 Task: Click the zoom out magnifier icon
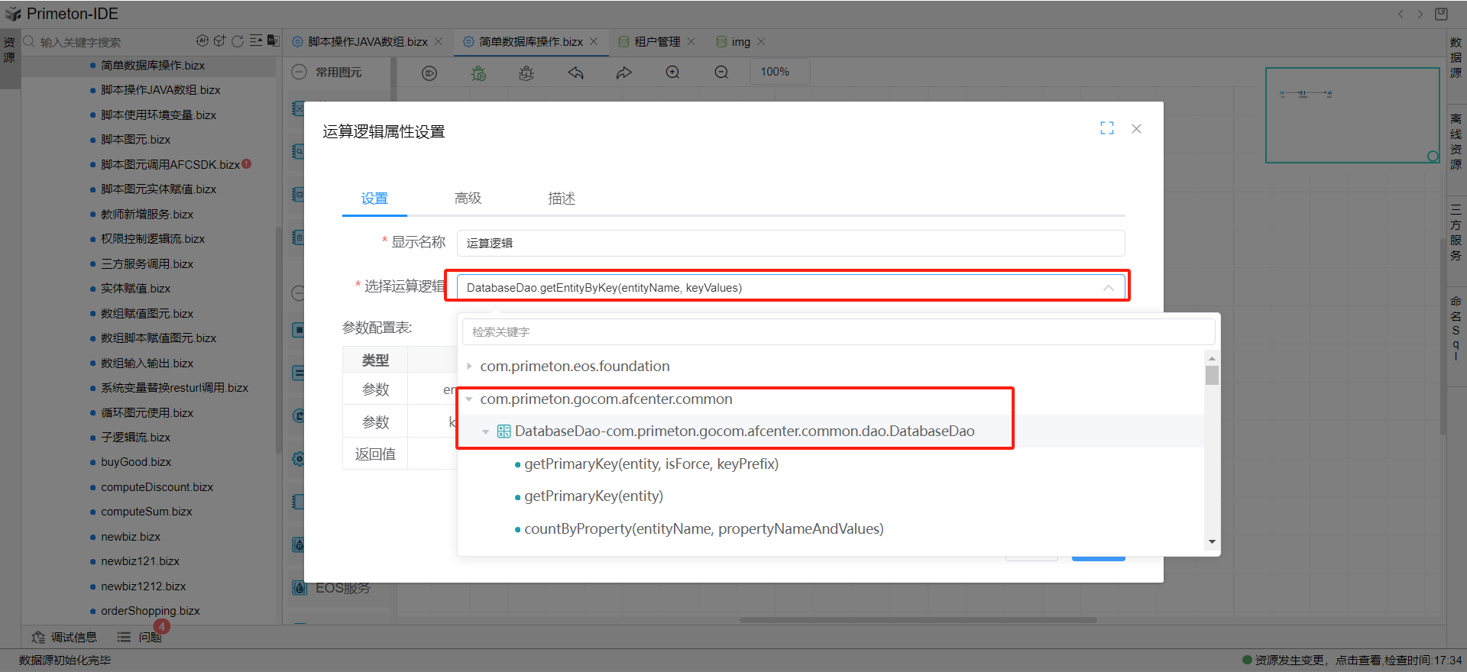click(721, 73)
